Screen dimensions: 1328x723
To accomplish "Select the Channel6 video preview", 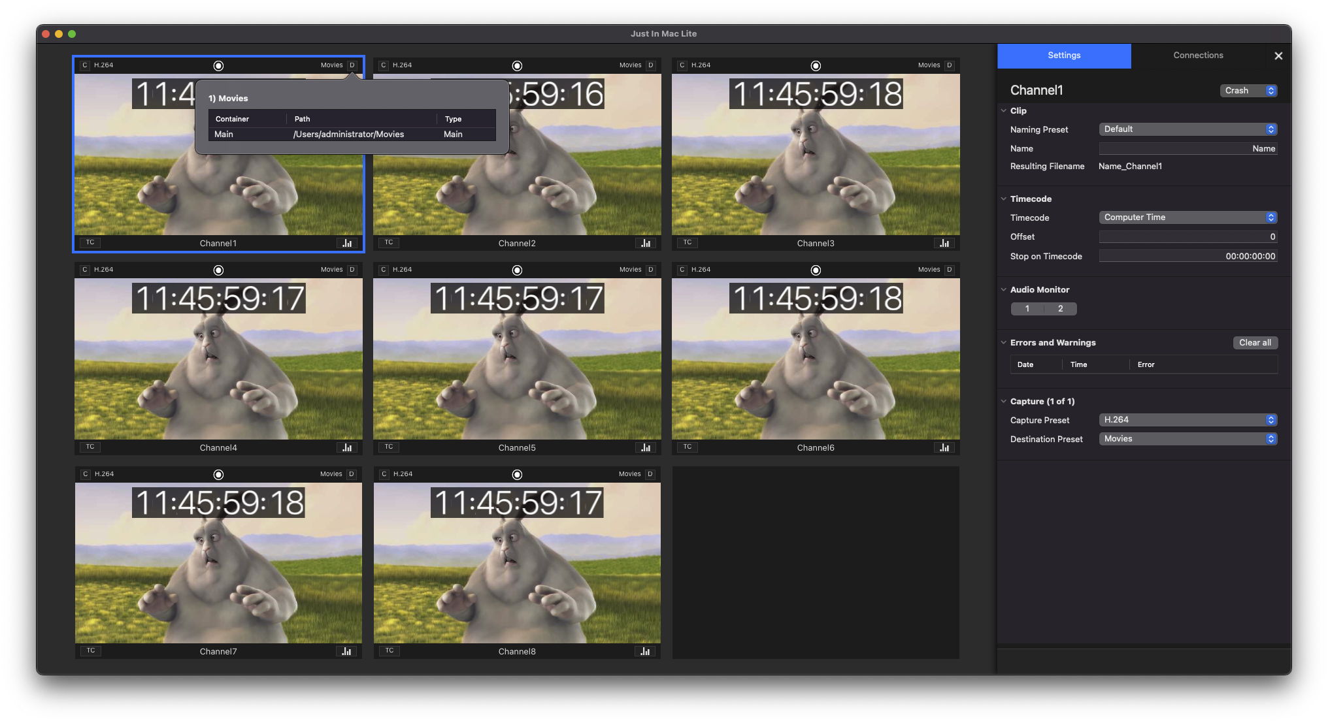I will 816,359.
